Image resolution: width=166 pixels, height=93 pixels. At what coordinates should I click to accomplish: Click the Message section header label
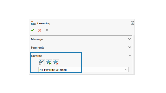(37, 39)
